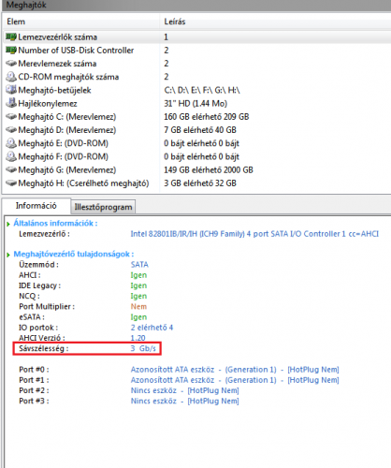The image size is (391, 468).
Task: Click the Number of USB-Disk Controller icon
Action: click(11, 51)
